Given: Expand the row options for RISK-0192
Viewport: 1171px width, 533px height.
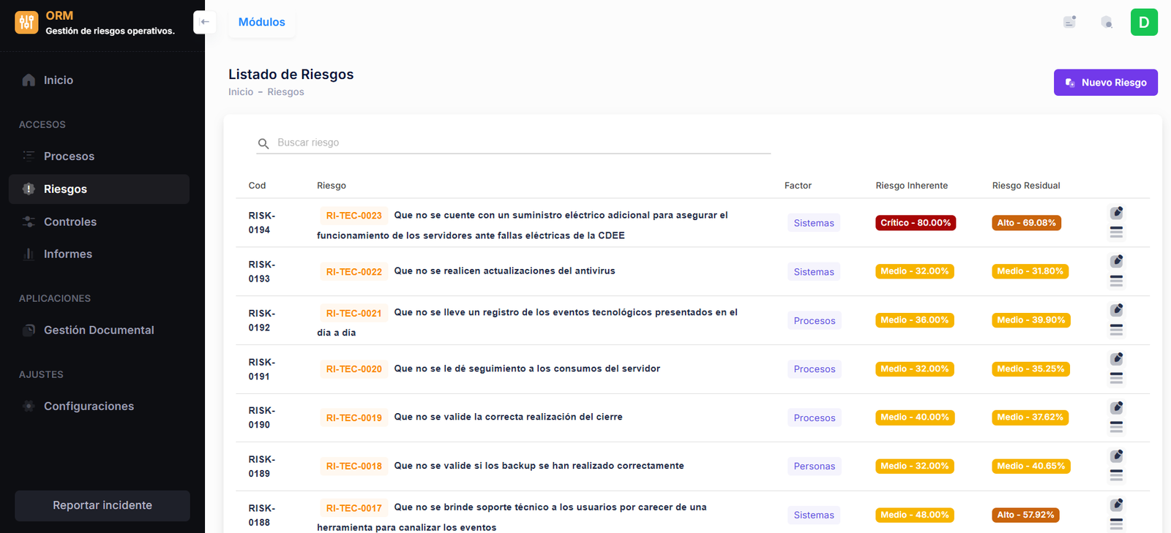Looking at the screenshot, I should (x=1116, y=330).
